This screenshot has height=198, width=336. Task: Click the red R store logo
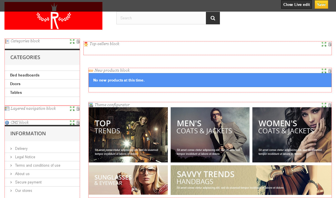(53, 16)
